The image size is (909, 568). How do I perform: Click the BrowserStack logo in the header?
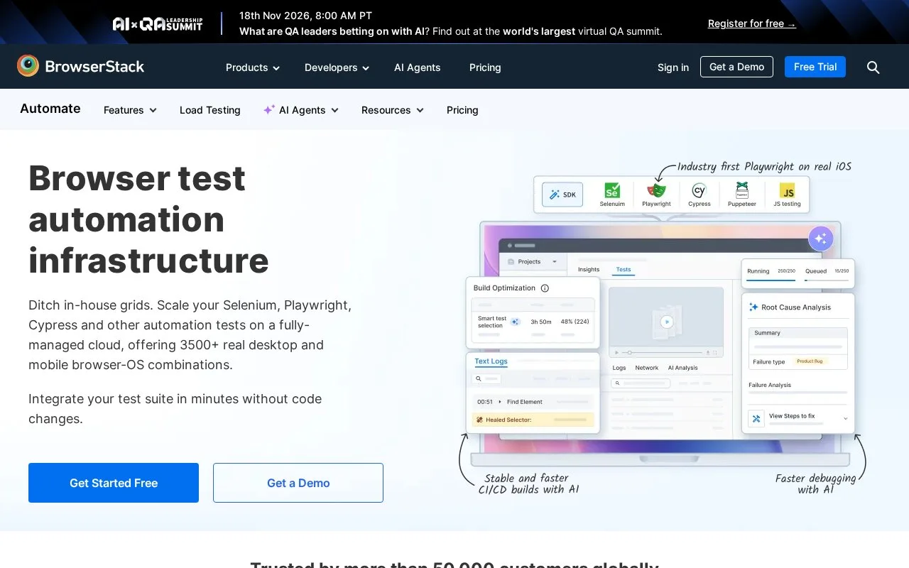coord(80,67)
